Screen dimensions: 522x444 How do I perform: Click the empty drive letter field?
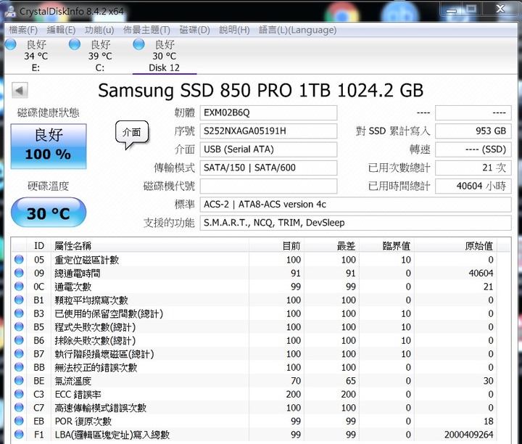268,186
